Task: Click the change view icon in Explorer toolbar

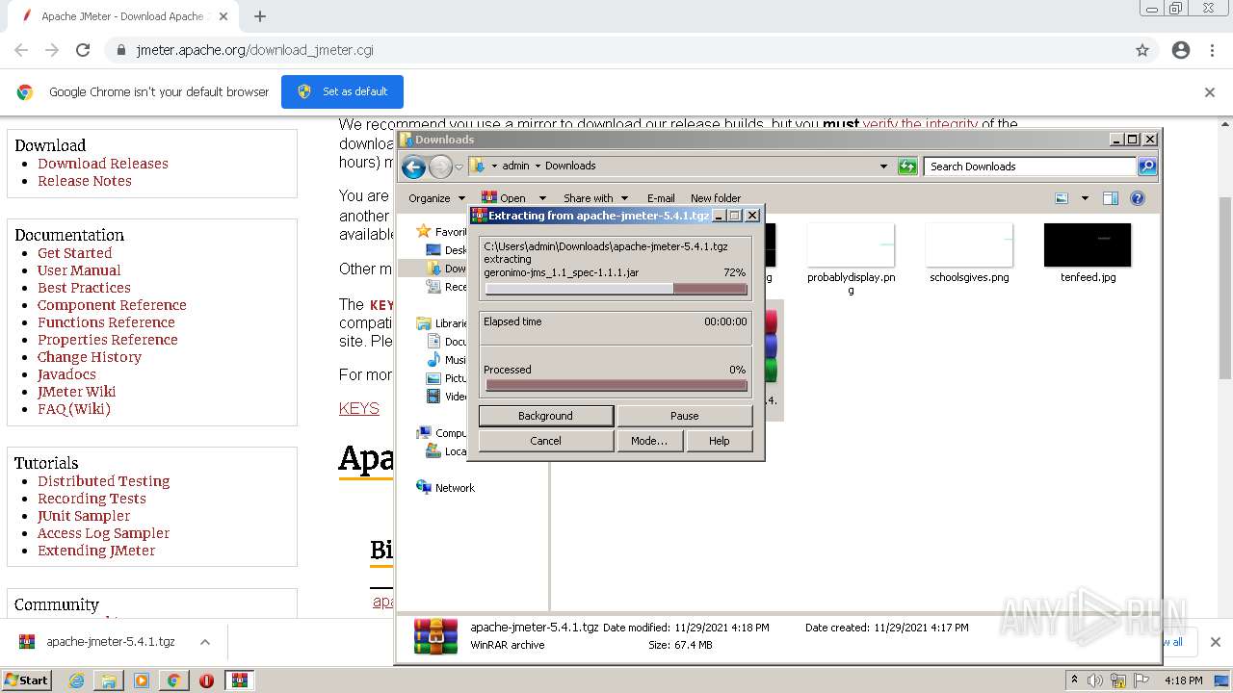Action: [1062, 198]
